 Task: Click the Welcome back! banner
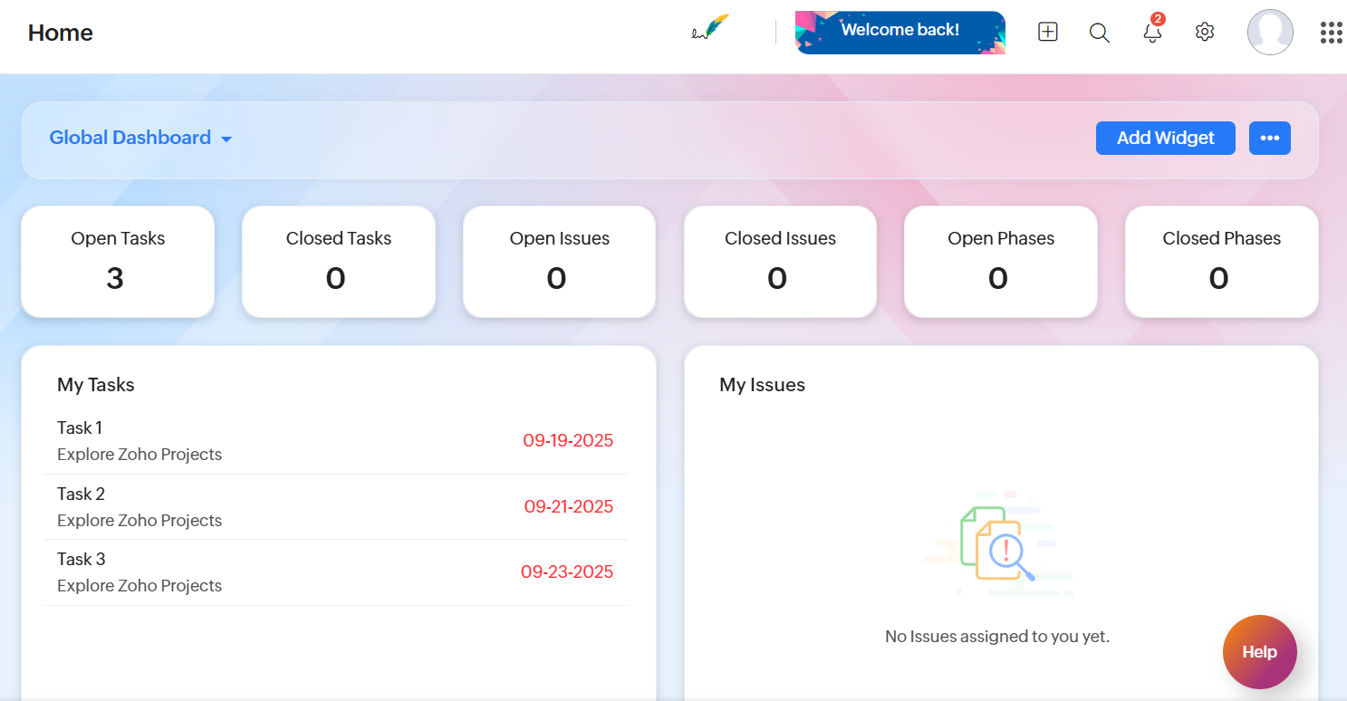coord(900,30)
